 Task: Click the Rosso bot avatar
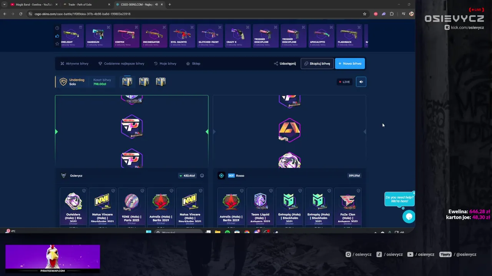[x=221, y=176]
